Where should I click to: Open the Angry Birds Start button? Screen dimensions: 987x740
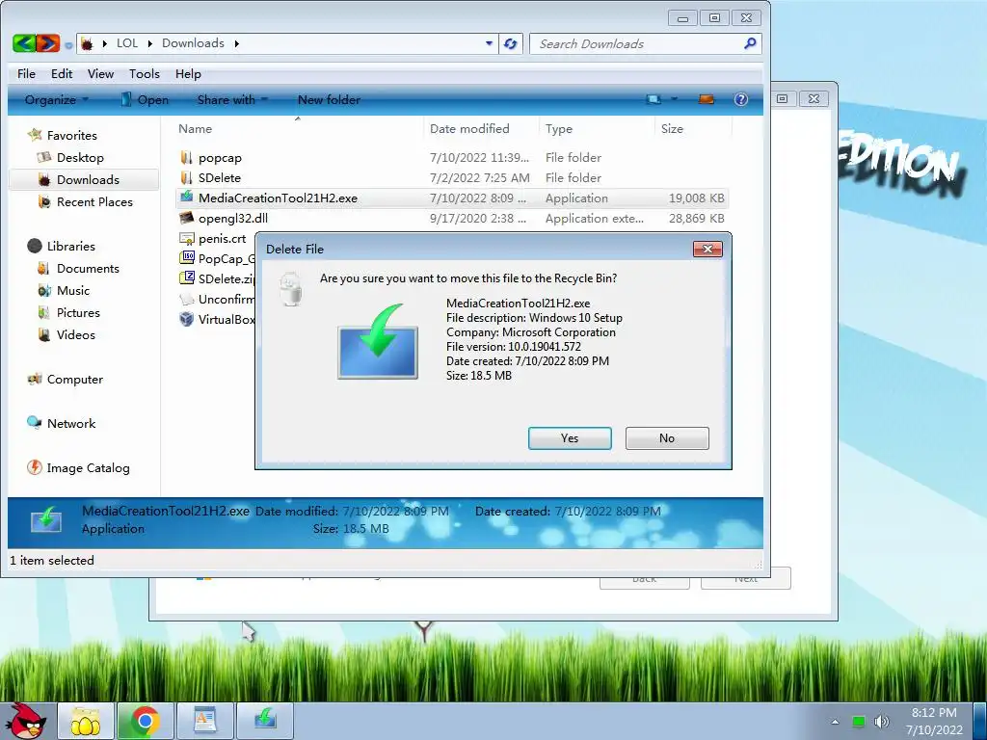26,721
